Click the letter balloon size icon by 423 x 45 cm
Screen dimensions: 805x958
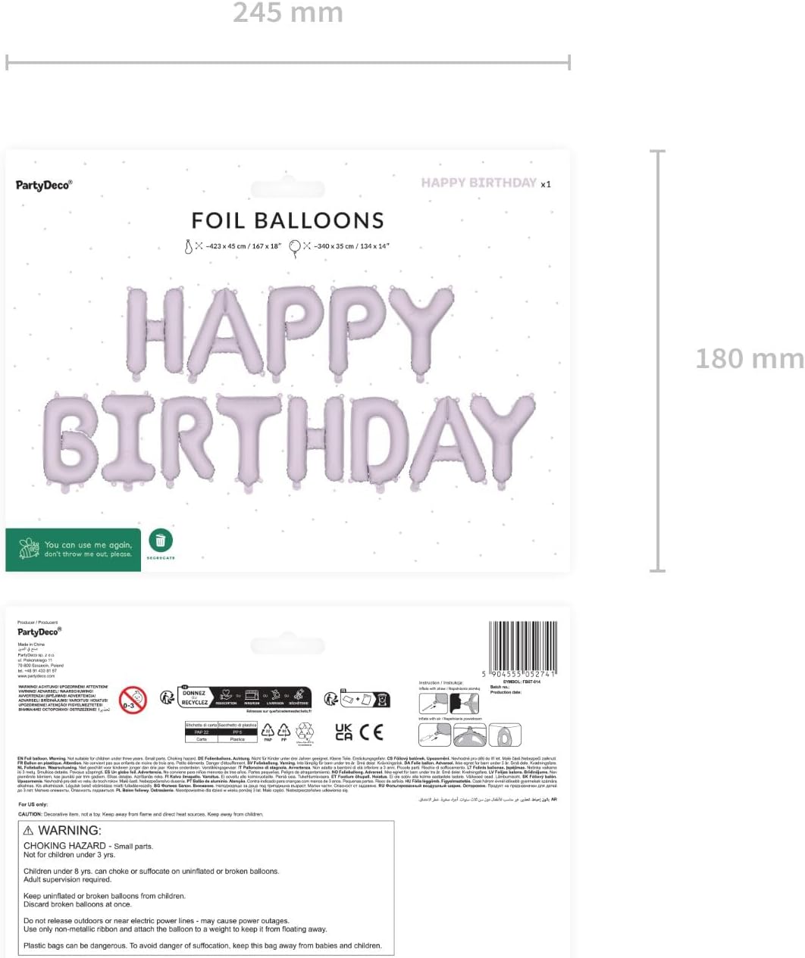pos(190,246)
